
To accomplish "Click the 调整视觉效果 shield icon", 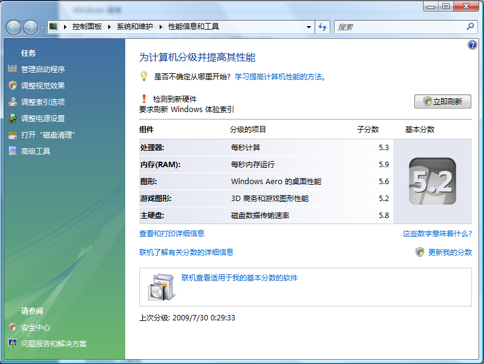I will [12, 85].
